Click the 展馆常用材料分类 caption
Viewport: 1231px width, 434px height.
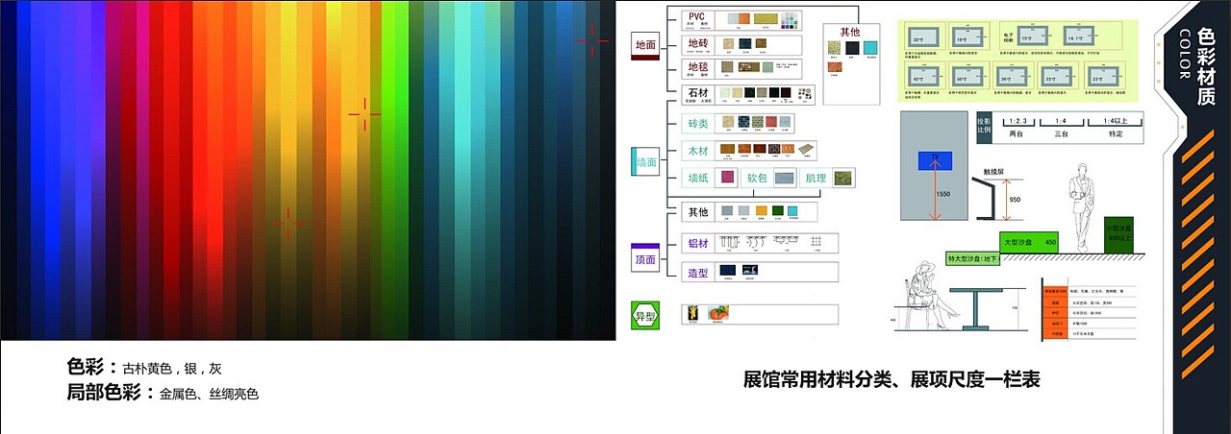pyautogui.click(x=892, y=380)
